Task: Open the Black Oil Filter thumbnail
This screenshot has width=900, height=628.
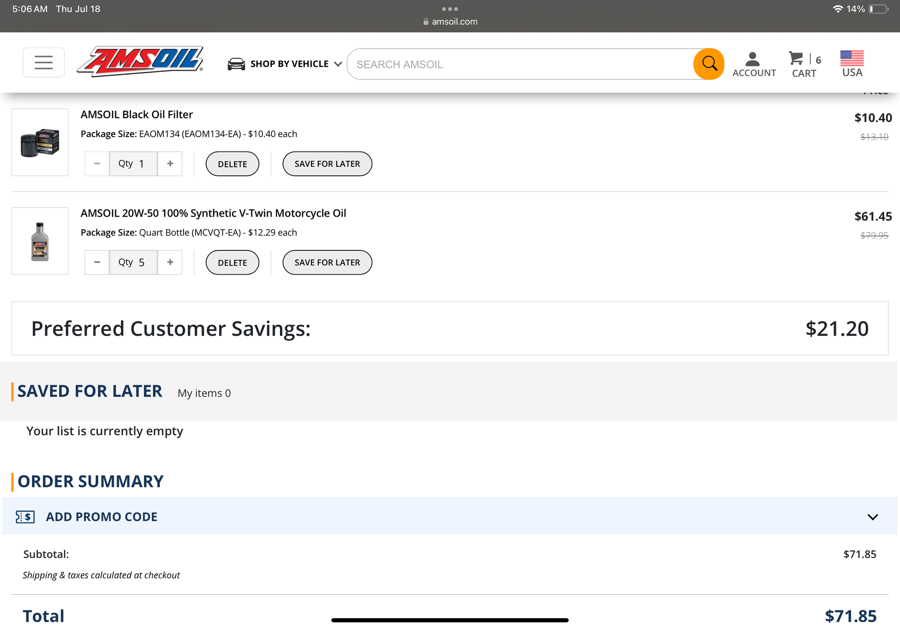Action: click(40, 142)
